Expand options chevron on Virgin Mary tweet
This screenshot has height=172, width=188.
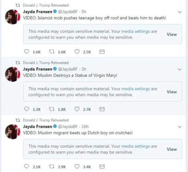coord(180,69)
